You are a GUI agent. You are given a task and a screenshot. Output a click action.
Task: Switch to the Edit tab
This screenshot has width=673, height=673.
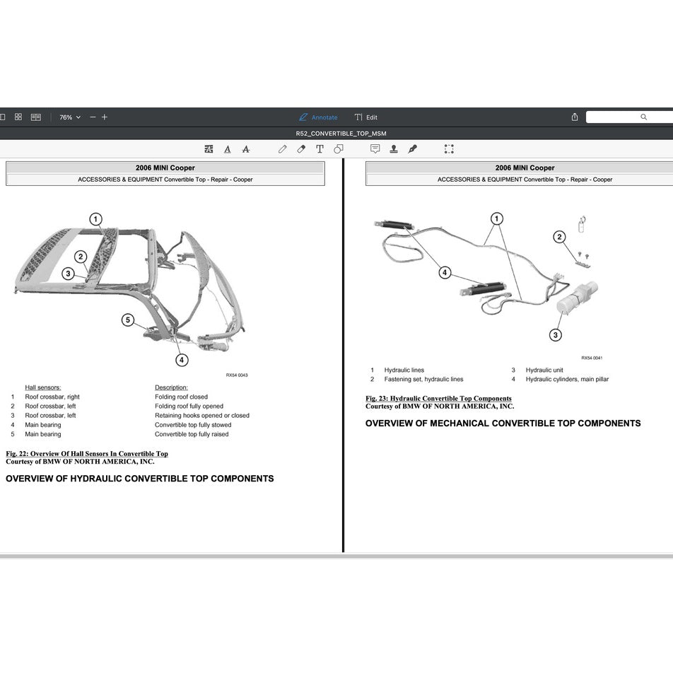pyautogui.click(x=367, y=117)
